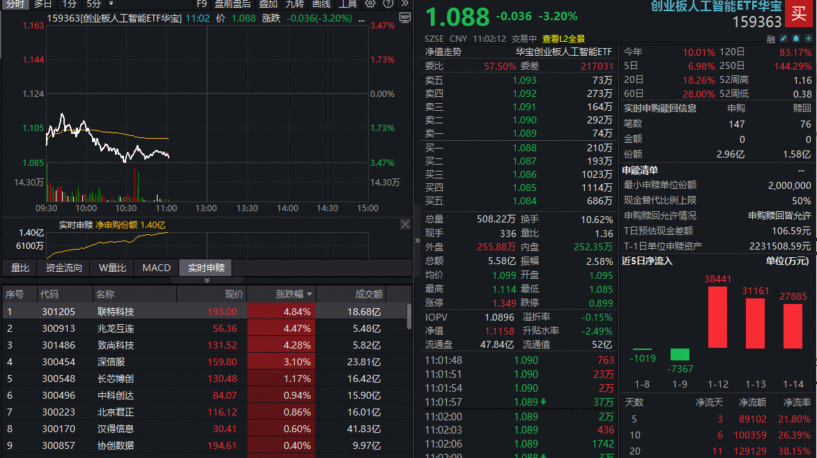Open the 查看L2全景 link

563,38
